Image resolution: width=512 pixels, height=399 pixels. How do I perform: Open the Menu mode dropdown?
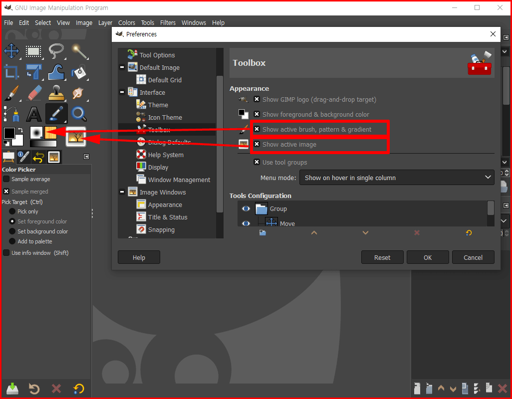click(397, 178)
